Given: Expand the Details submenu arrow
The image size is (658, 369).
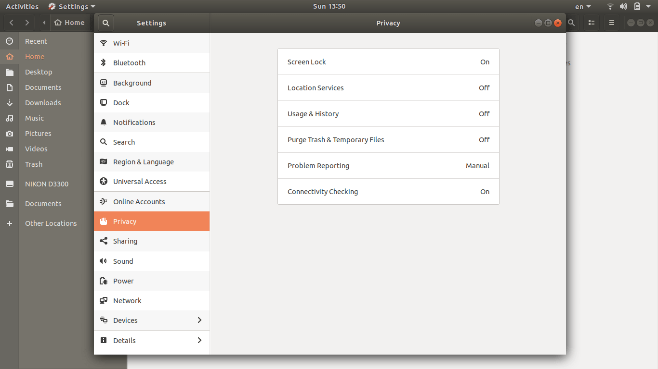Looking at the screenshot, I should 199,341.
